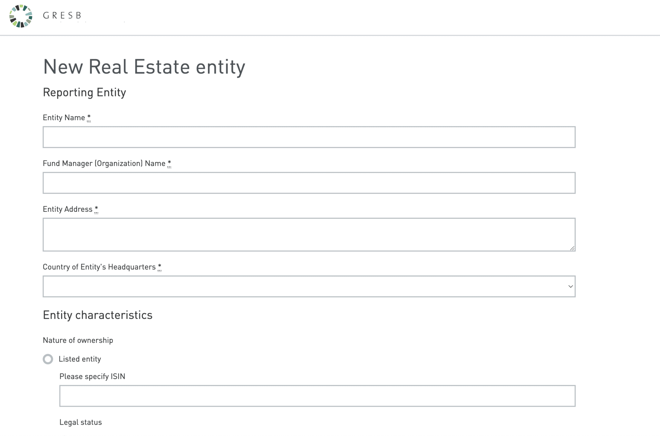Click the Fund Manager (Organization) Name label

tap(104, 163)
